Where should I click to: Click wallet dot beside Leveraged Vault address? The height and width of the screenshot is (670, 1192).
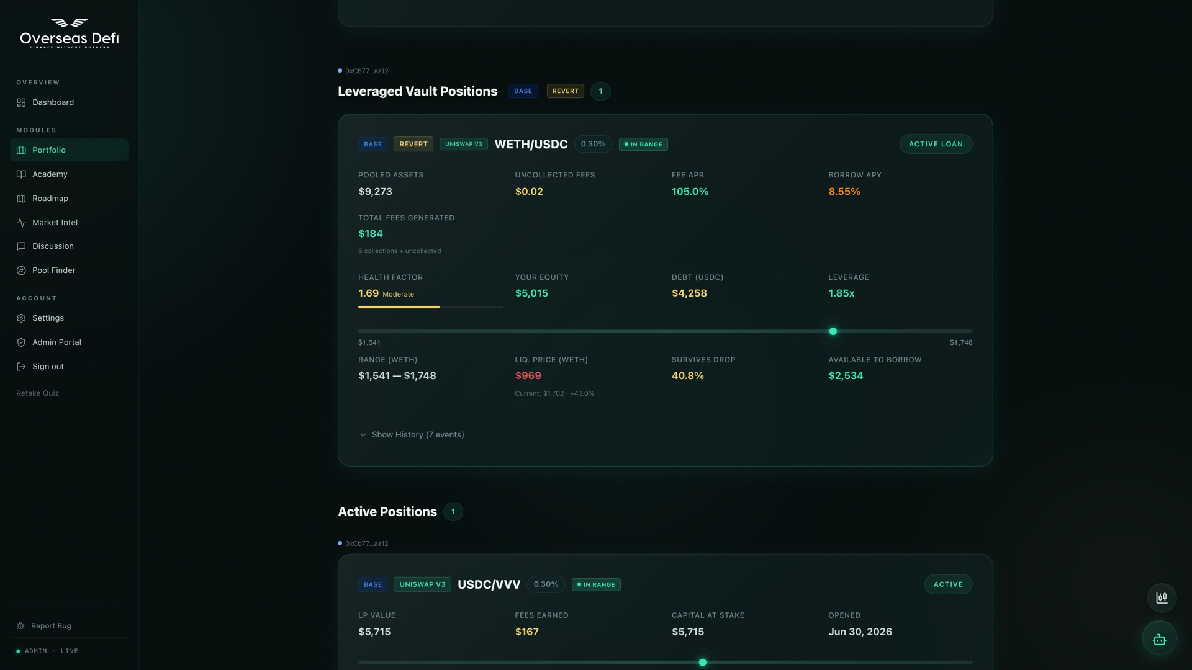pos(340,71)
